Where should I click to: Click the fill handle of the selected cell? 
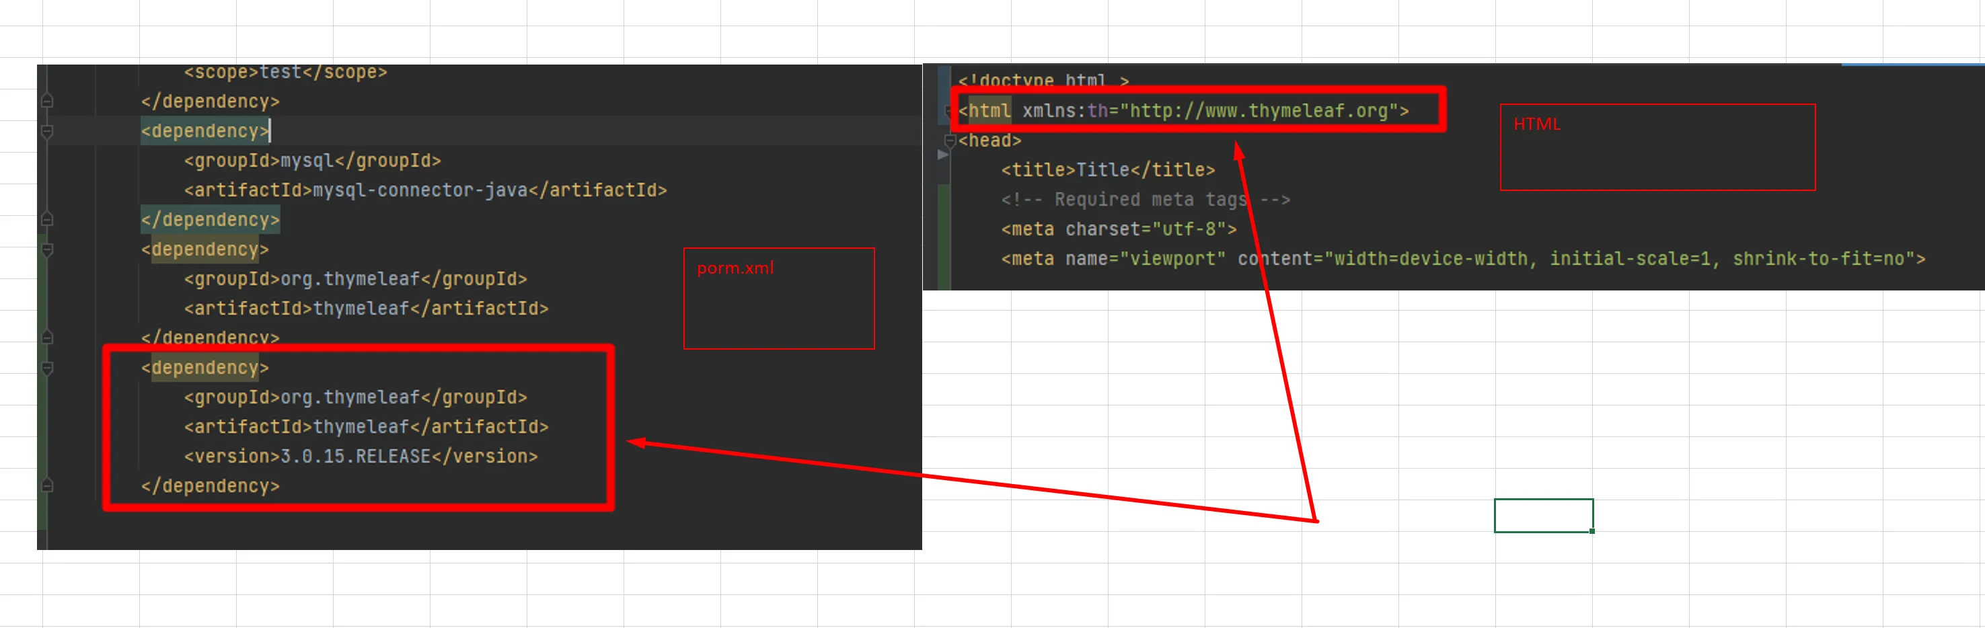pos(1592,531)
